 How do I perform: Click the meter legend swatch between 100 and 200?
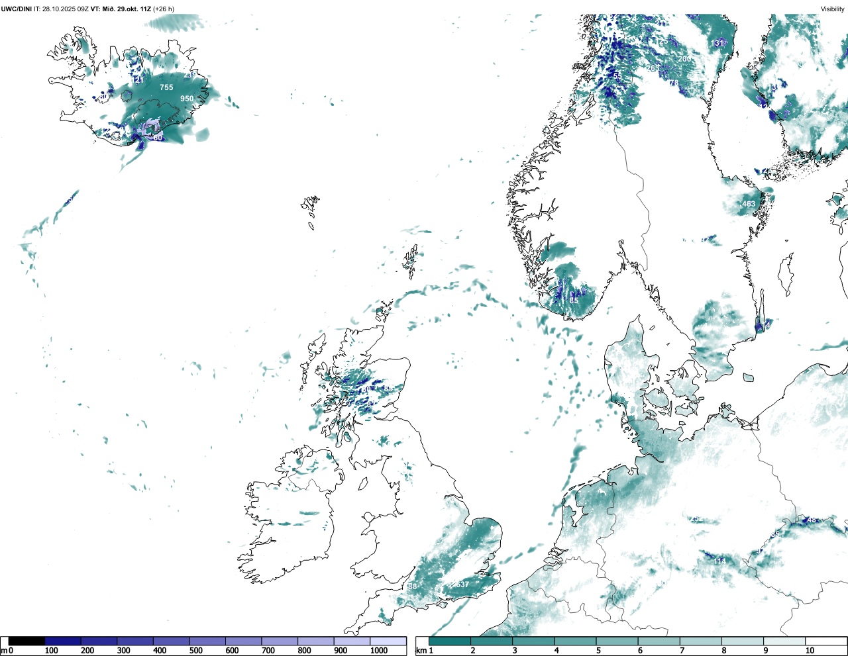pos(63,641)
